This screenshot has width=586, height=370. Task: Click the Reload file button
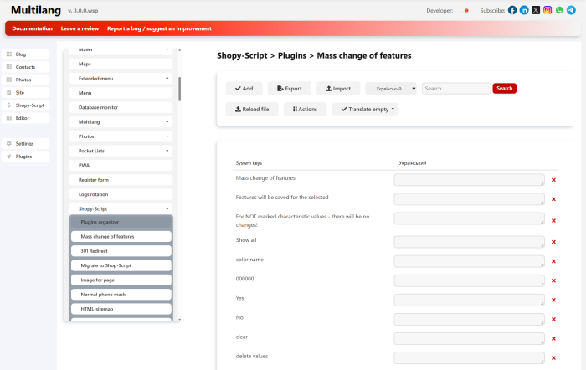click(x=252, y=109)
